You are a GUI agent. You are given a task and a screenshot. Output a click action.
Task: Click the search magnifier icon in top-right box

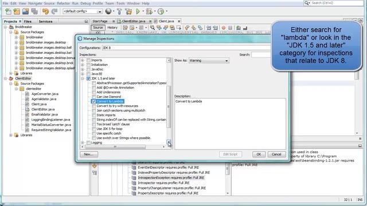click(x=307, y=3)
